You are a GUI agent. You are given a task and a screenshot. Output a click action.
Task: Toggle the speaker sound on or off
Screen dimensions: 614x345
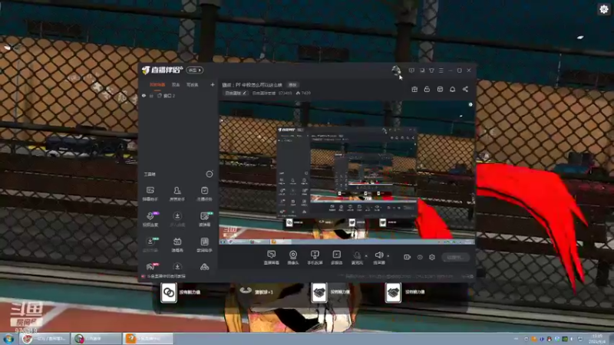[378, 258]
